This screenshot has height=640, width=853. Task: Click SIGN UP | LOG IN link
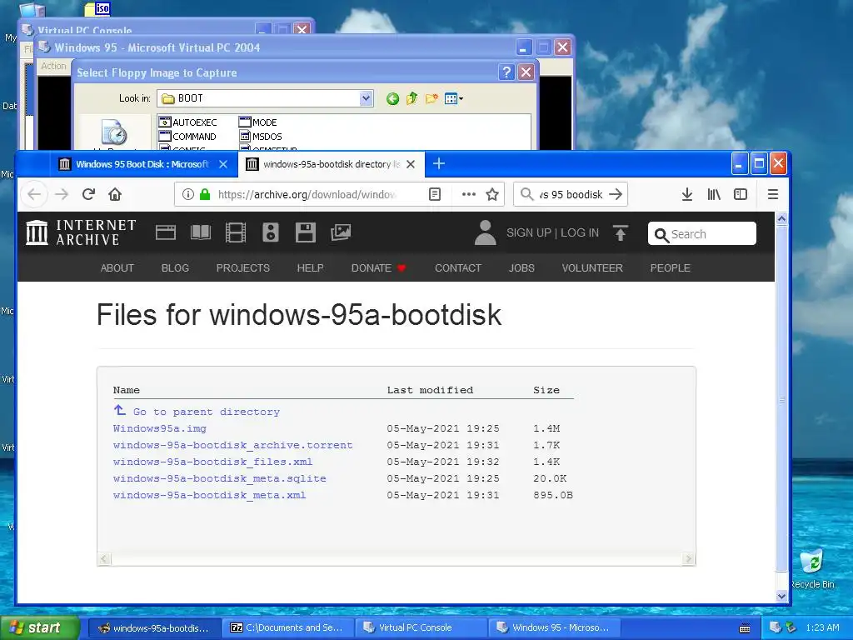tap(553, 233)
